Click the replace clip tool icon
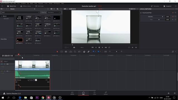Image resolution: width=178 pixels, height=100 pixels. click(x=79, y=52)
